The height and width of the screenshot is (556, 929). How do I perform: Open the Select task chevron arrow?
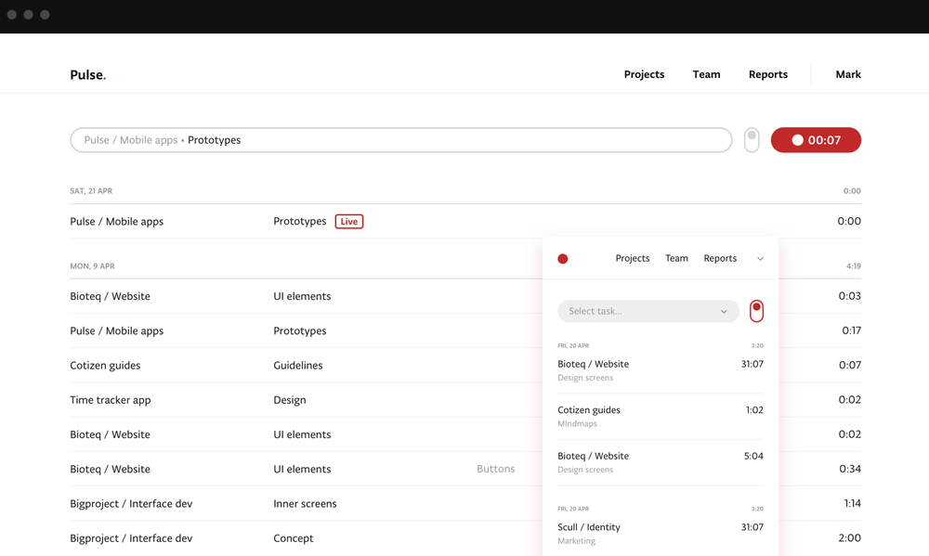724,311
